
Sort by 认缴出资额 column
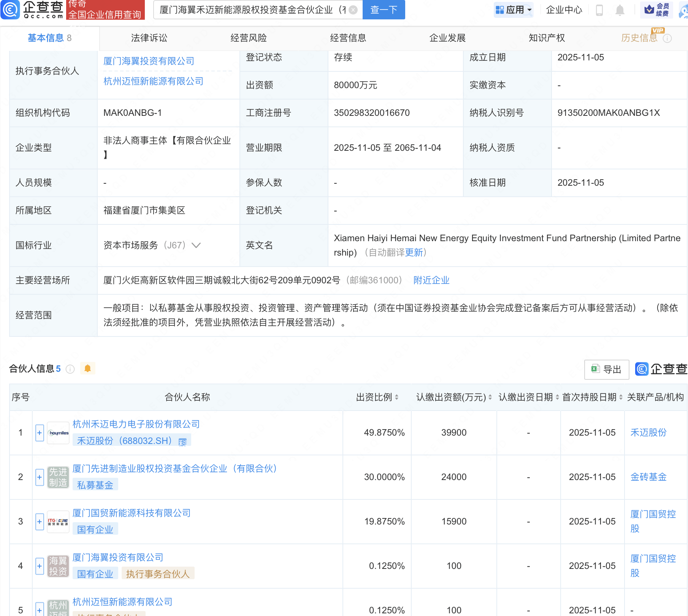point(490,397)
